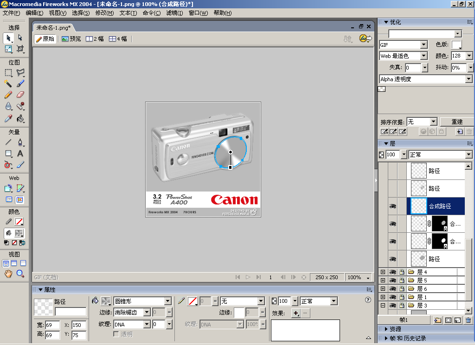
Task: Select the Scale tool
Action: click(x=8, y=49)
